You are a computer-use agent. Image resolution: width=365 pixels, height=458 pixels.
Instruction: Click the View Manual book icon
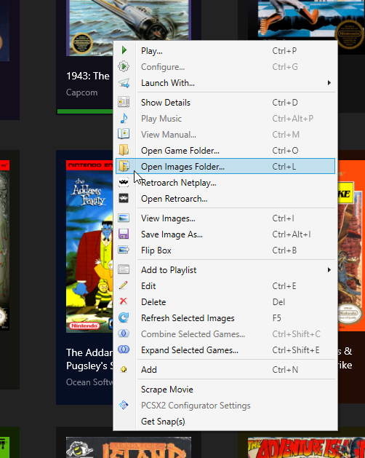tap(124, 134)
